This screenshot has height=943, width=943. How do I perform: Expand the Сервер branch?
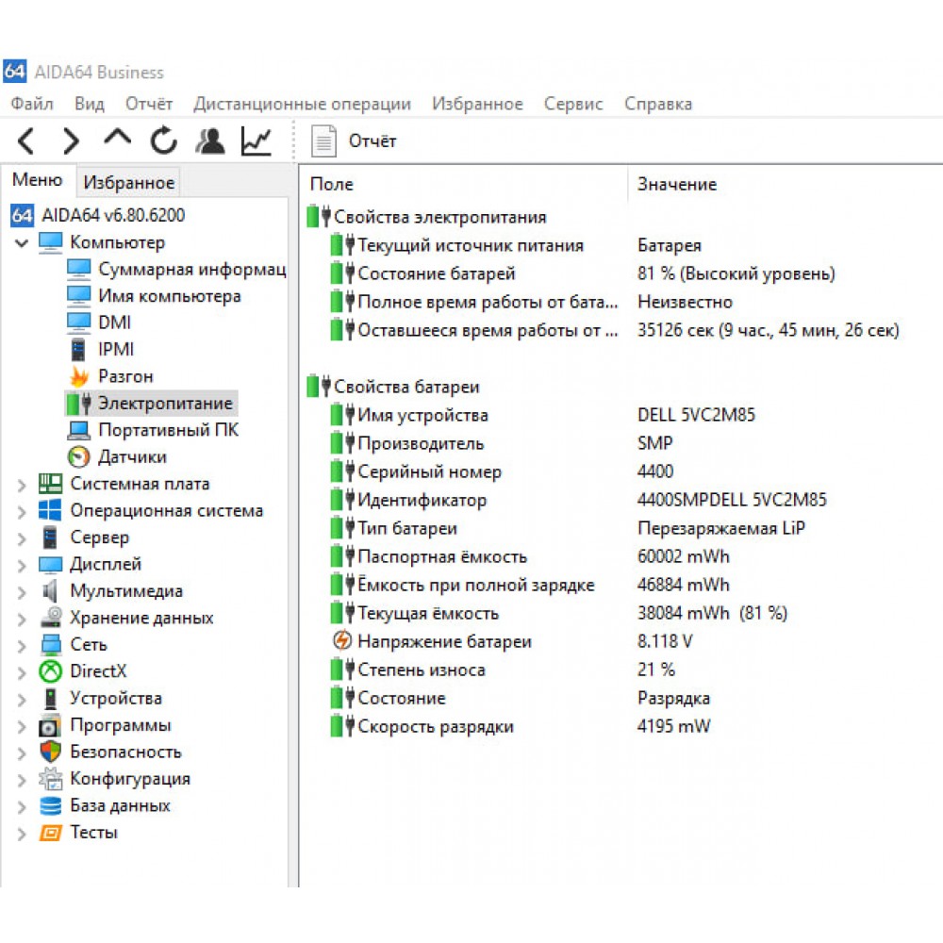pos(22,538)
